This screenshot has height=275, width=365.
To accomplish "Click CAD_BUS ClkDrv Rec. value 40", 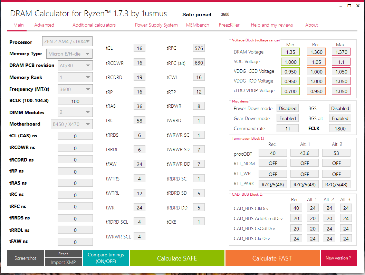I will point(296,208).
